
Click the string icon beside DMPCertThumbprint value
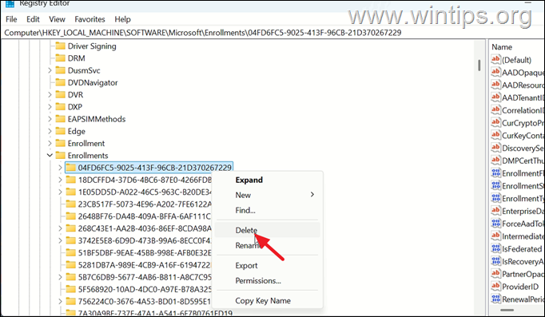[496, 160]
